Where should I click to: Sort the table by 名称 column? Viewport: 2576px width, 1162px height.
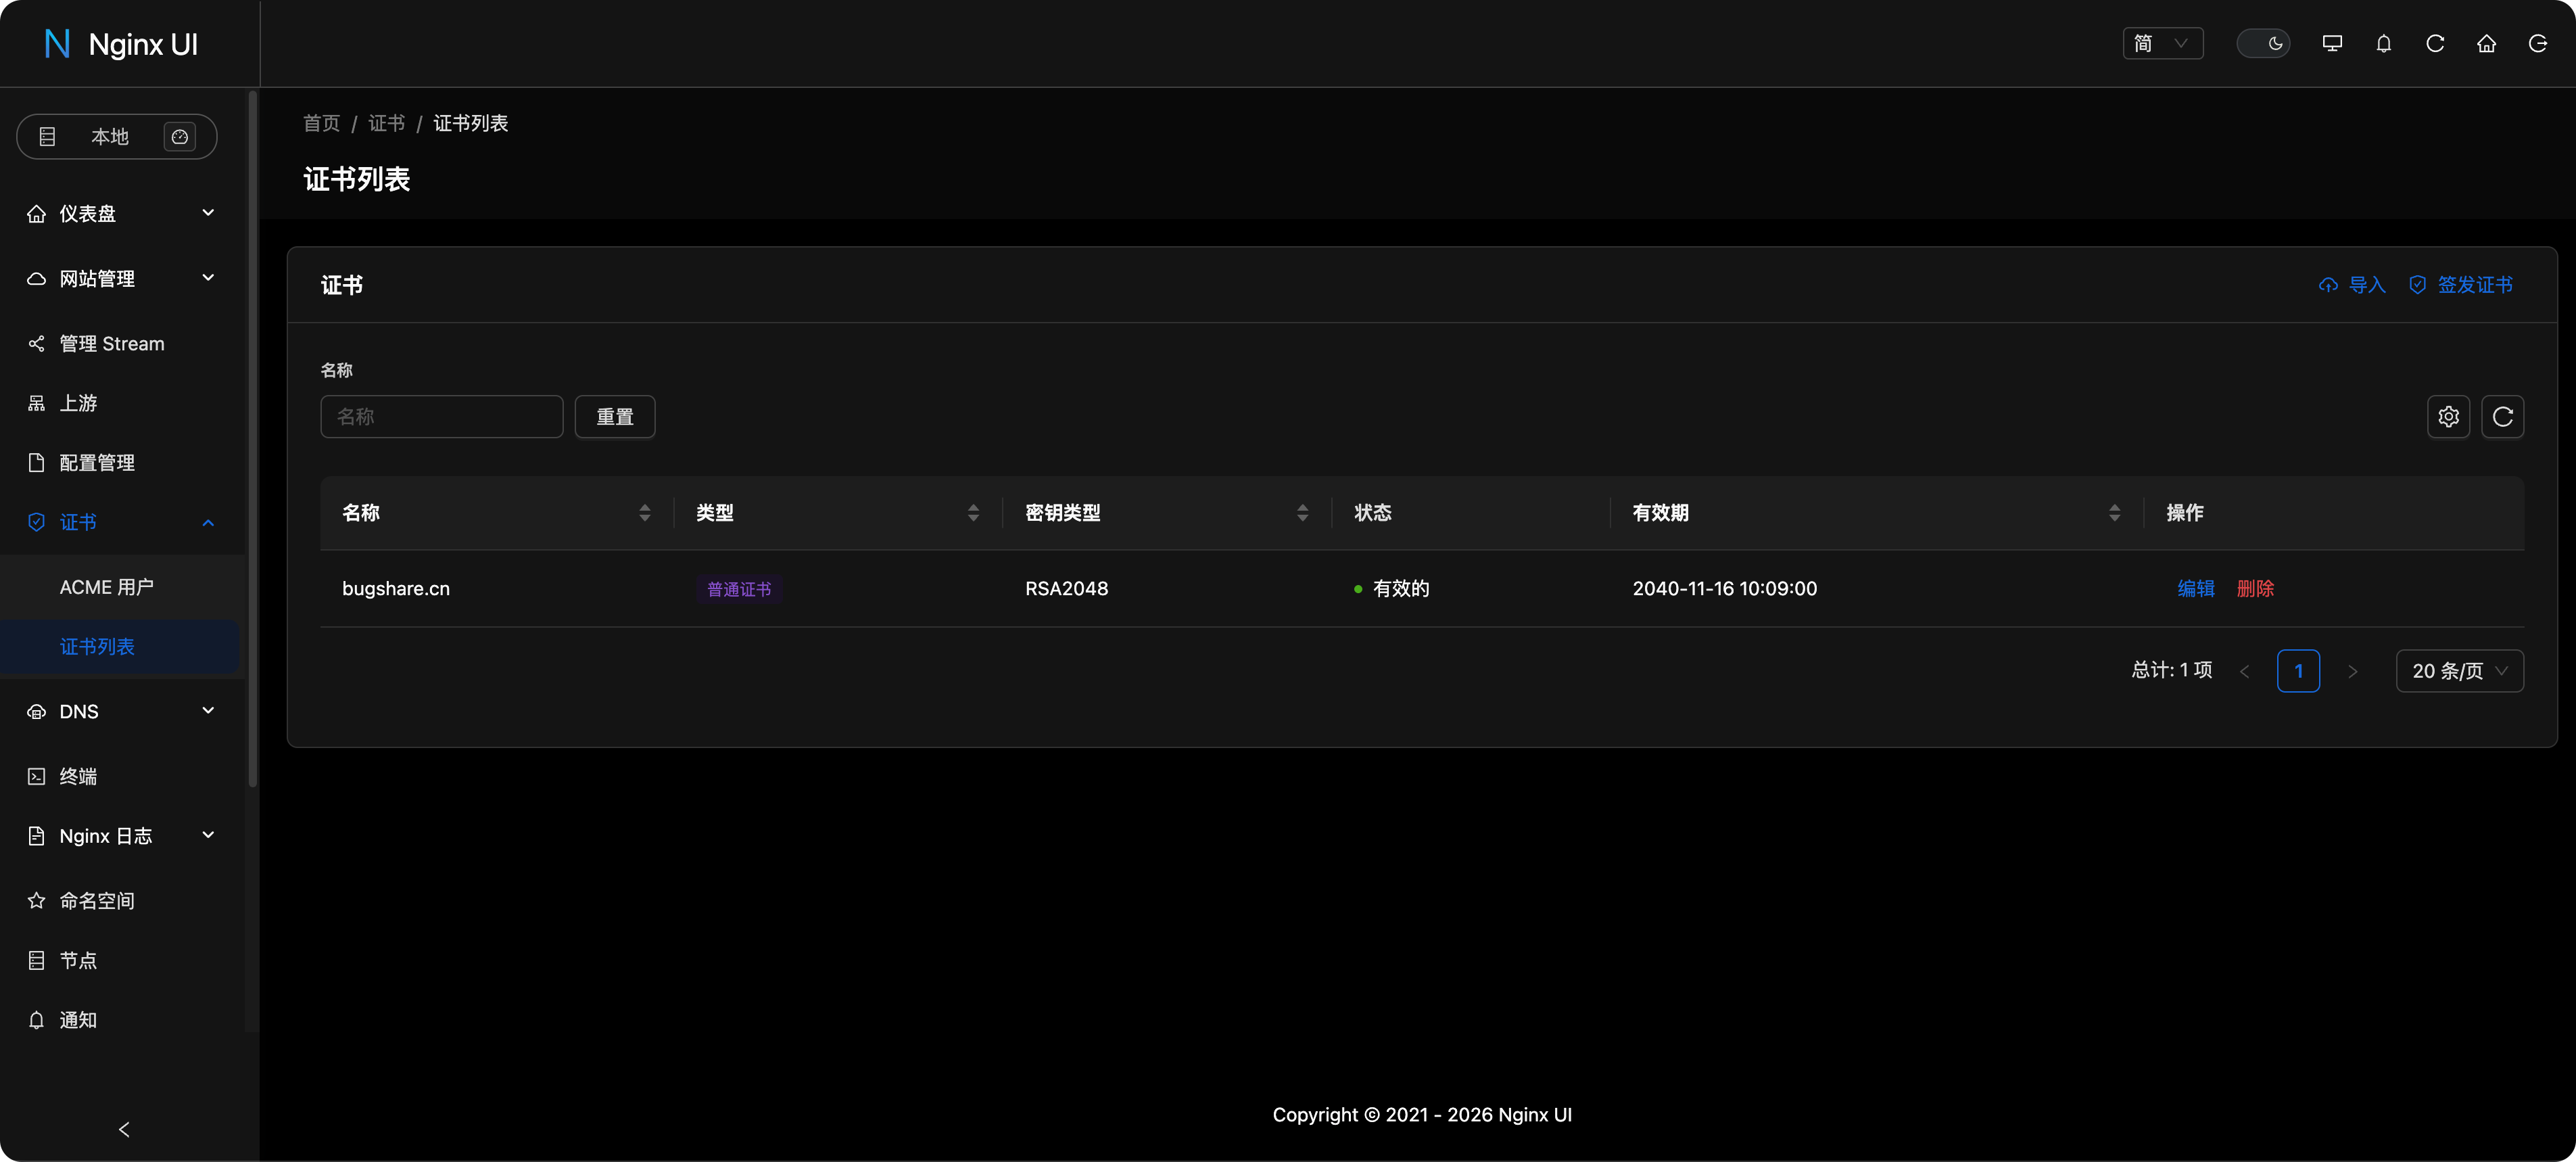[645, 513]
